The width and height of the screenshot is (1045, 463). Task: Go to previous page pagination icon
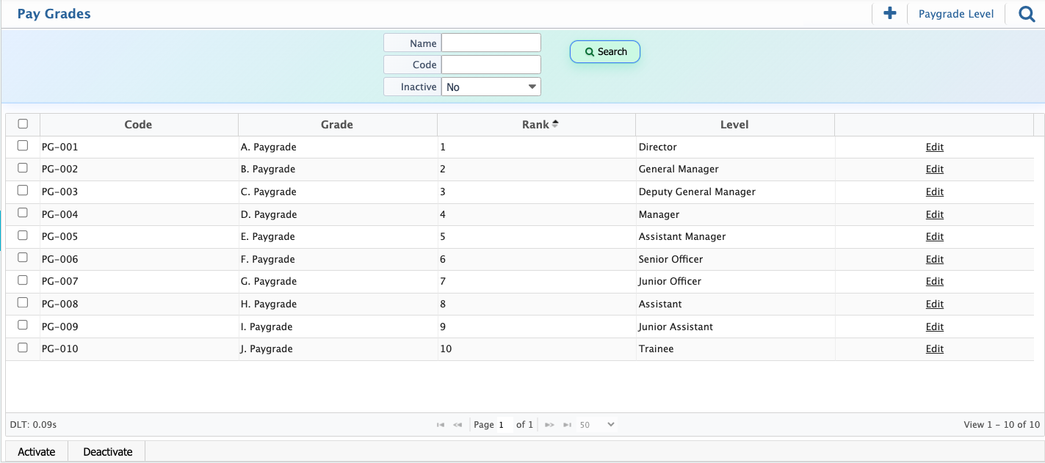coord(458,425)
